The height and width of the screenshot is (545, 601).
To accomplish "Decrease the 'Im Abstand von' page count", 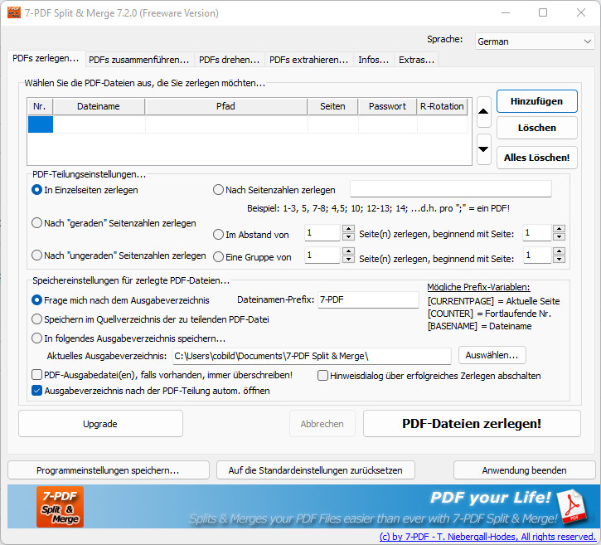I will (348, 236).
